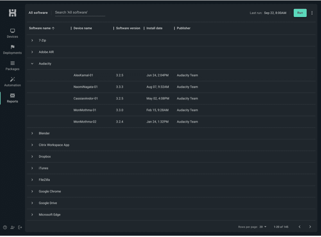Click install date Feb 15, 9:28AM
Screen dimensions: 321x237
click(x=157, y=110)
